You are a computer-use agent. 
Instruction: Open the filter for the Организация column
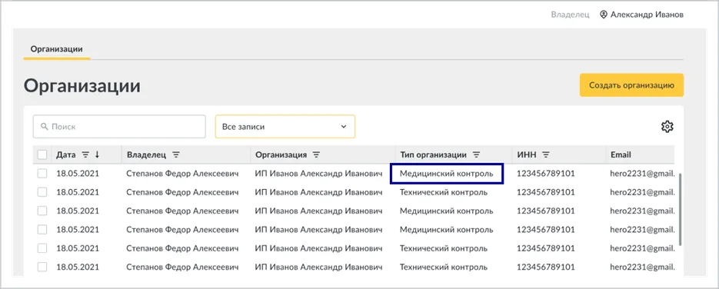(315, 154)
